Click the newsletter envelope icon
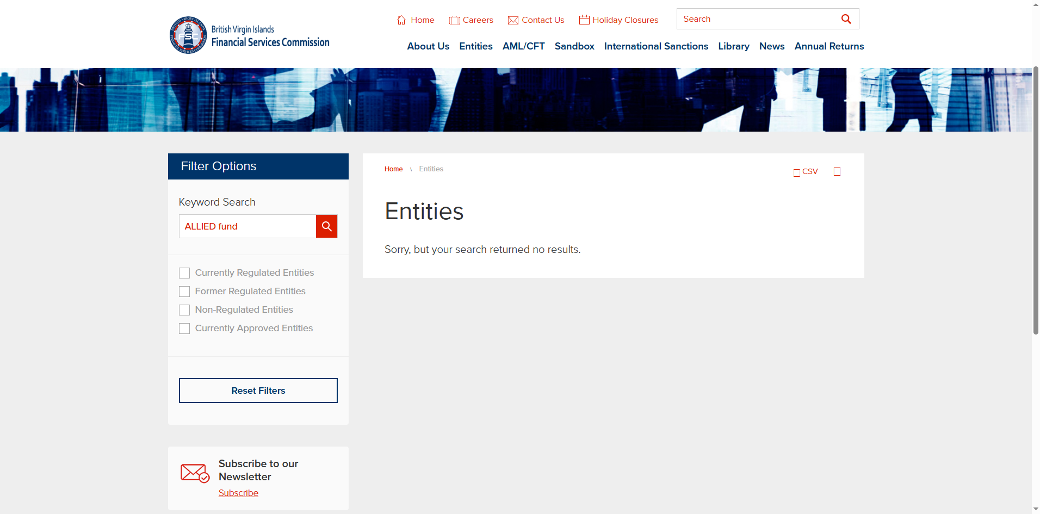1040x514 pixels. tap(195, 473)
